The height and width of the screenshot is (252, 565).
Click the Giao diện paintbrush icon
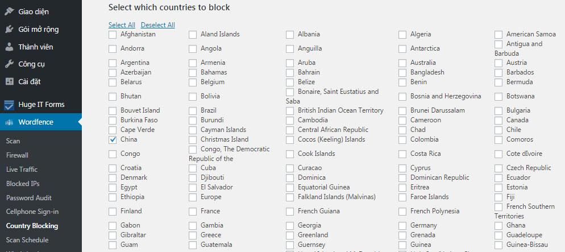coord(9,11)
